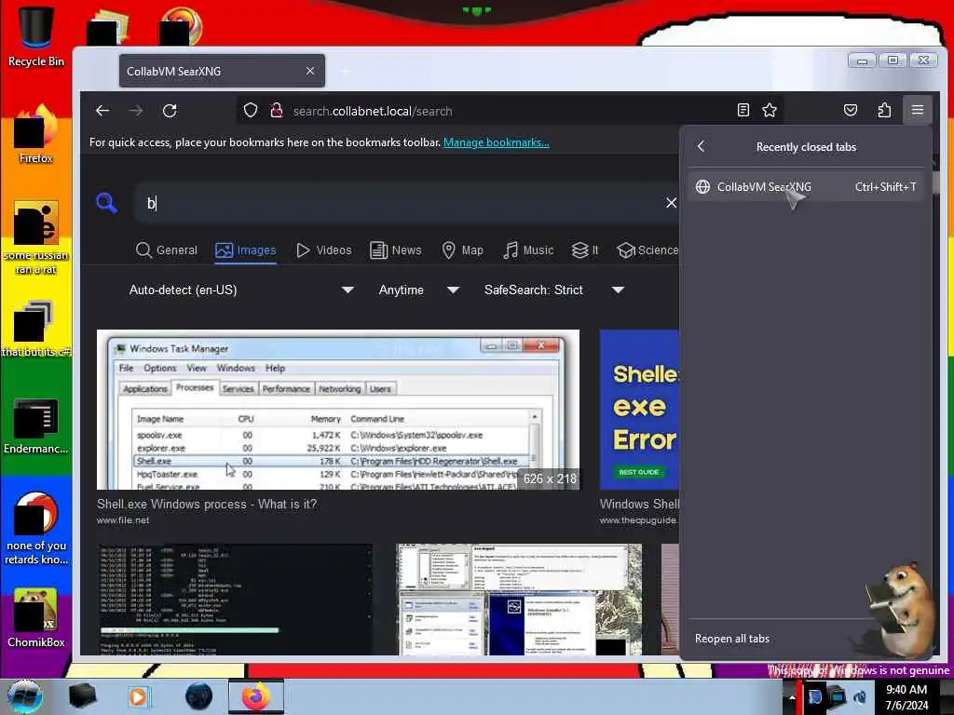Image resolution: width=954 pixels, height=715 pixels.
Task: Switch to the News category
Action: click(395, 250)
